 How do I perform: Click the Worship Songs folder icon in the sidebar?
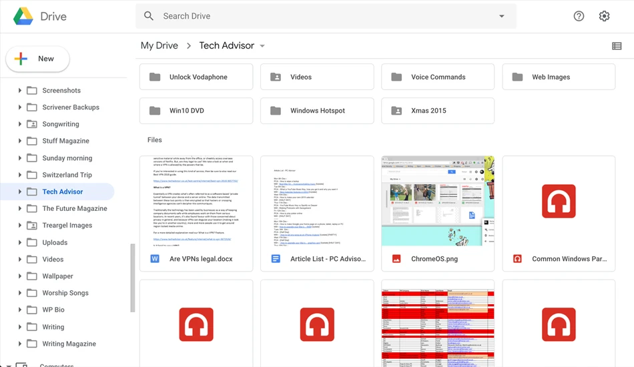(x=32, y=293)
